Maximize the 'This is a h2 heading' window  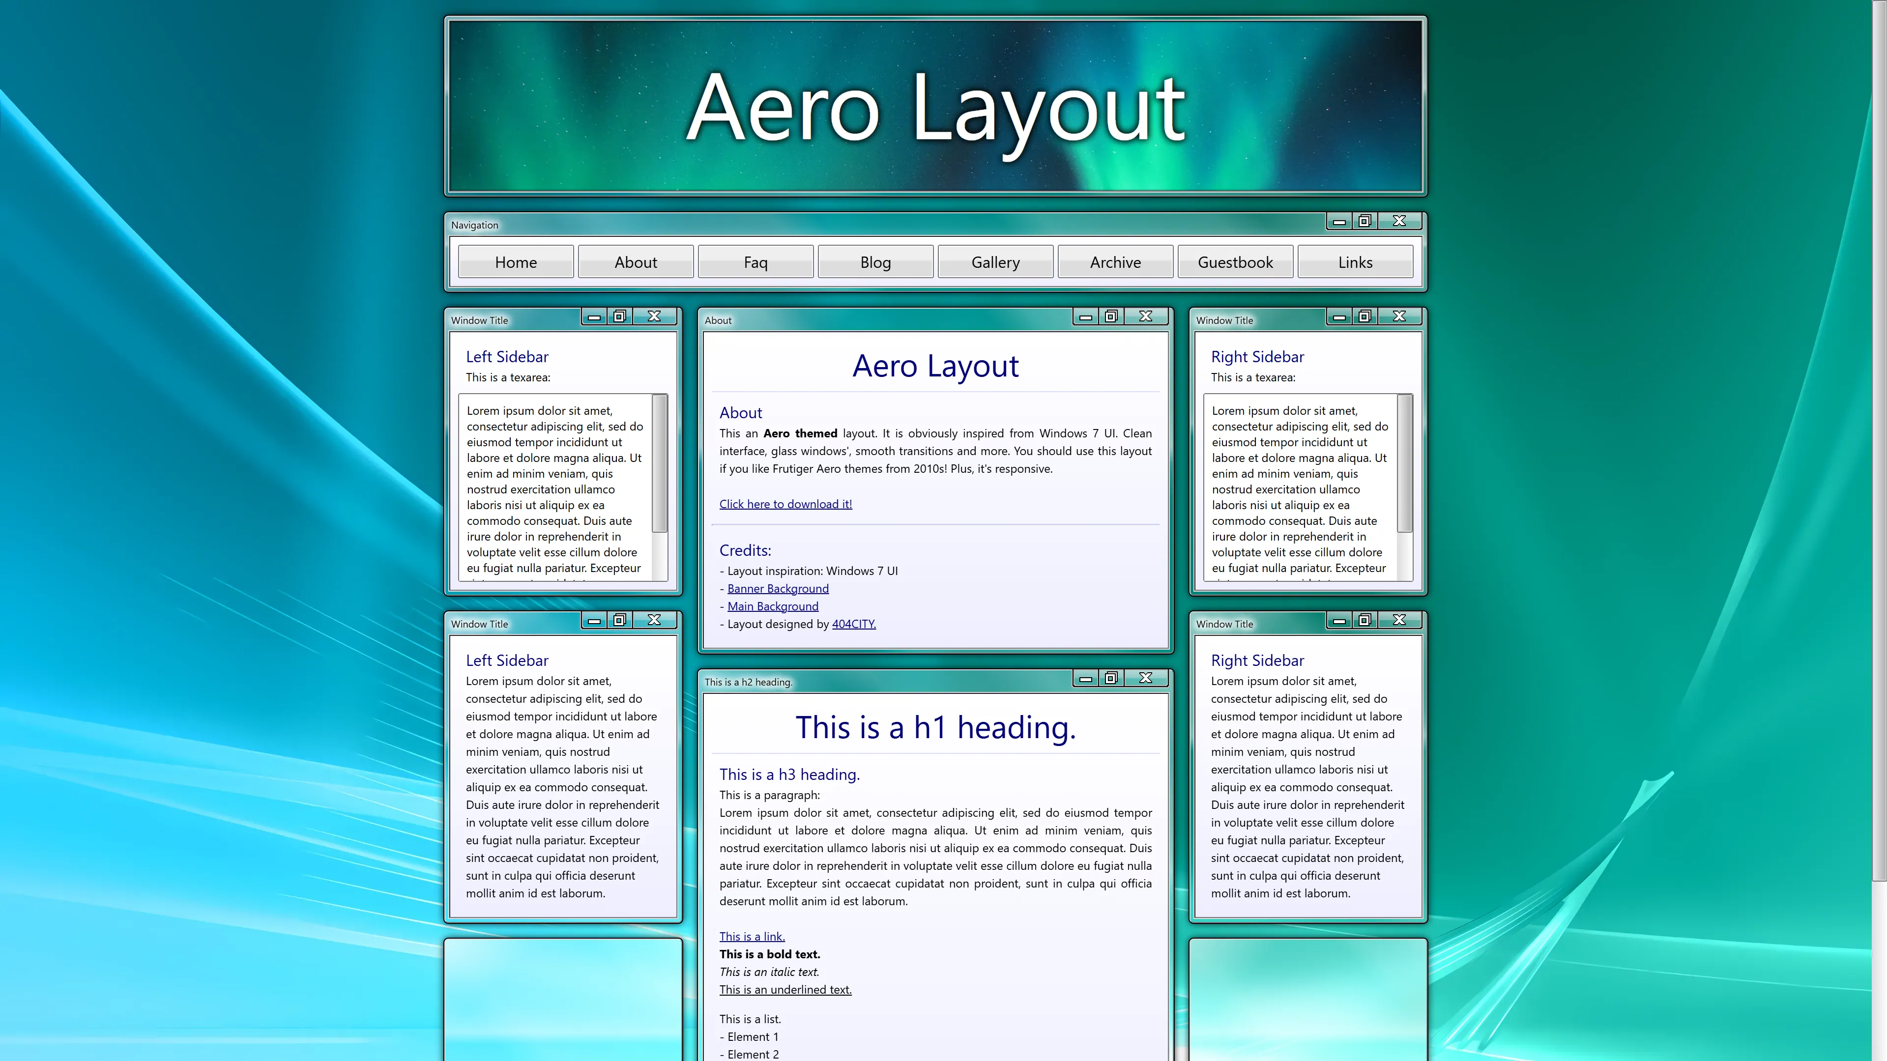point(1110,678)
